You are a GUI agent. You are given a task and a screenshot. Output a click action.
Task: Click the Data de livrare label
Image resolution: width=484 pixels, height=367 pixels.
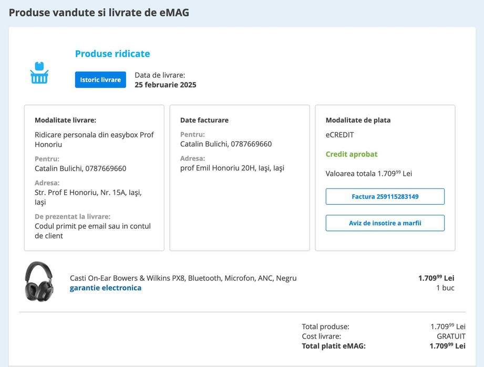click(160, 75)
